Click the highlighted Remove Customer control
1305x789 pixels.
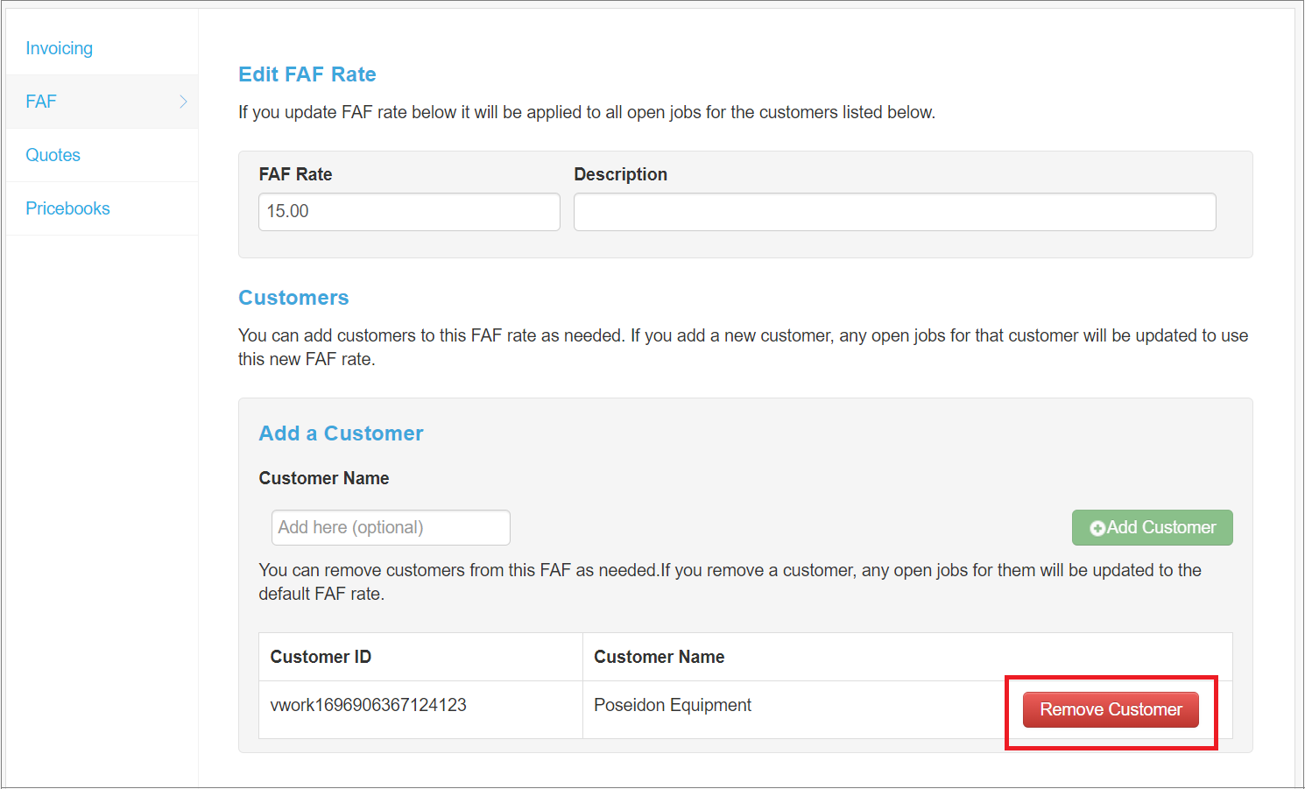(1110, 709)
